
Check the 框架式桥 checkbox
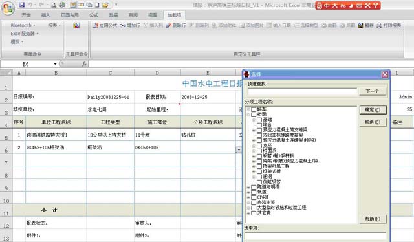tap(259, 171)
